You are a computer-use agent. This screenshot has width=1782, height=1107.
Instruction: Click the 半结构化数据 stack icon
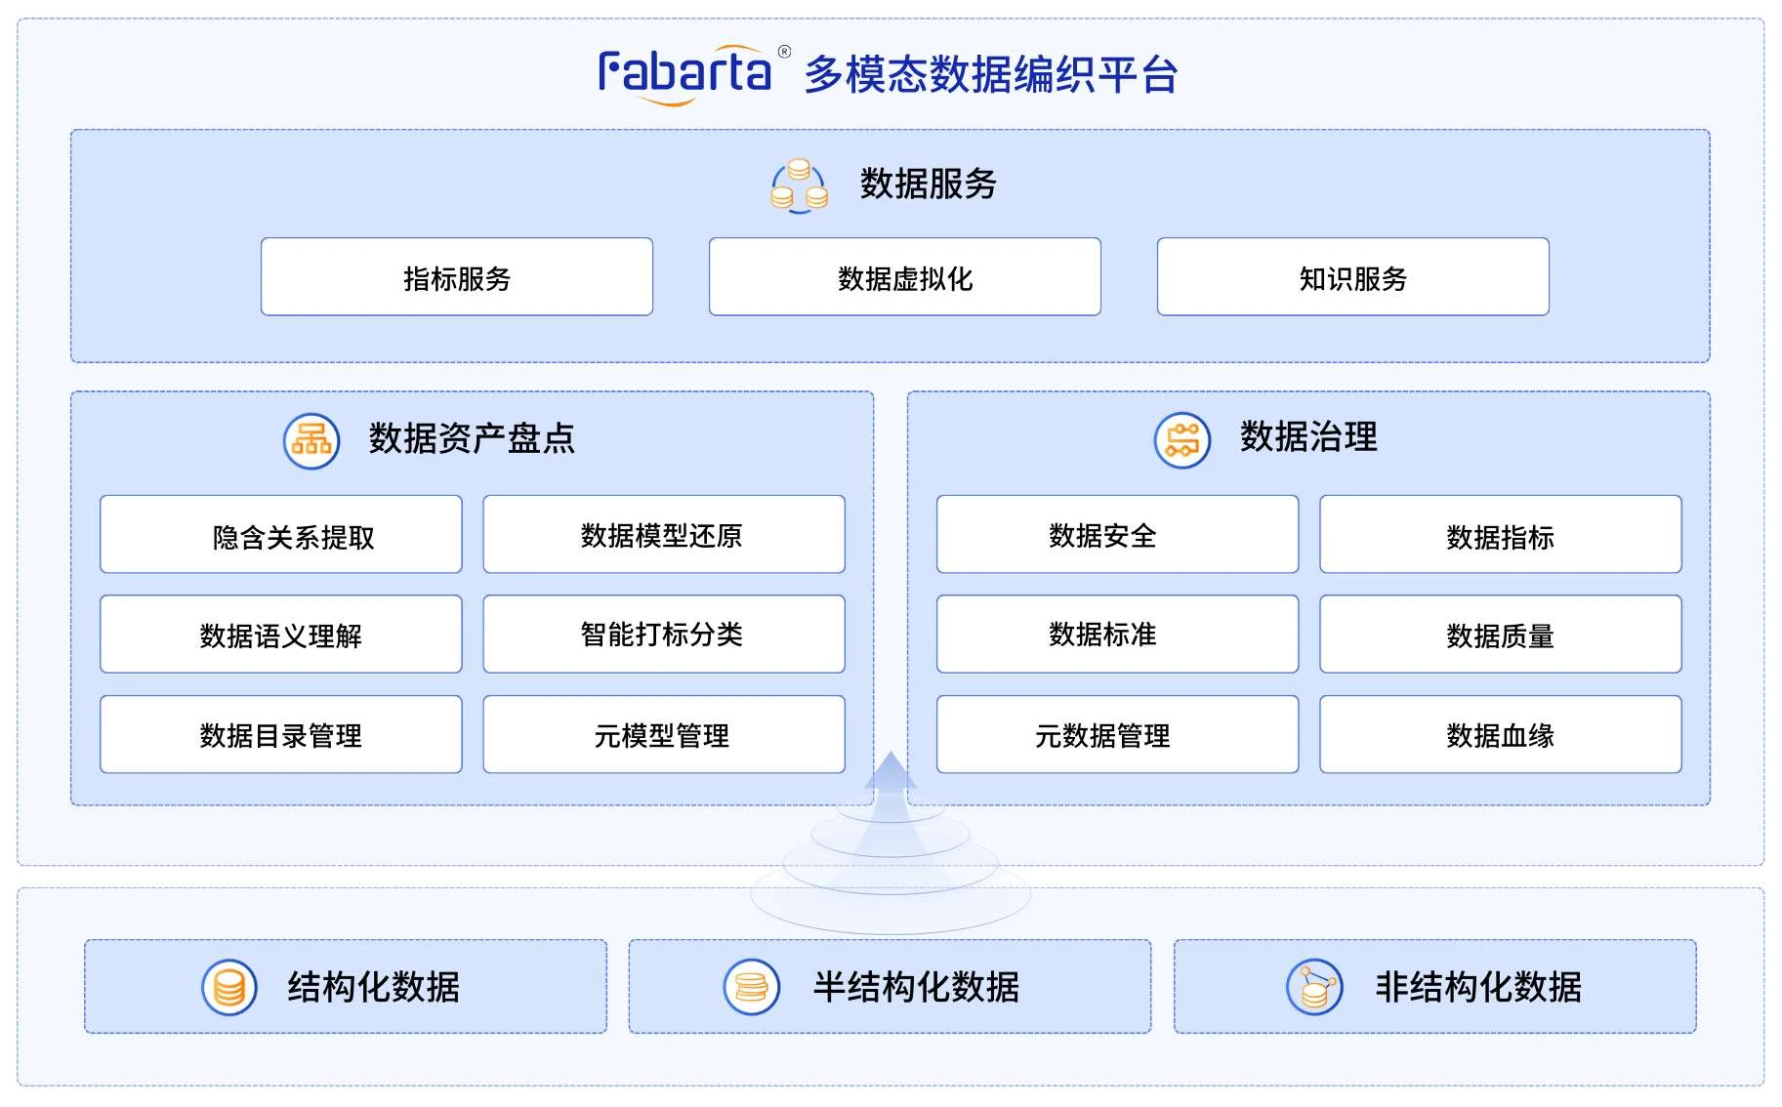[x=751, y=987]
